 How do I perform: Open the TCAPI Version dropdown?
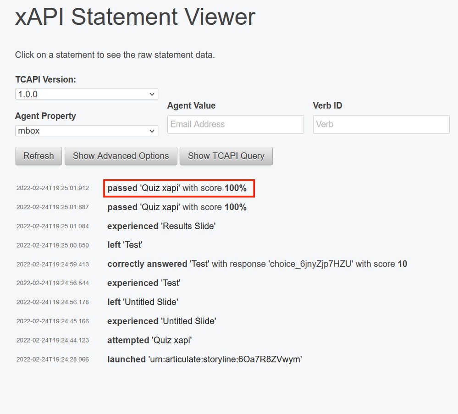86,94
